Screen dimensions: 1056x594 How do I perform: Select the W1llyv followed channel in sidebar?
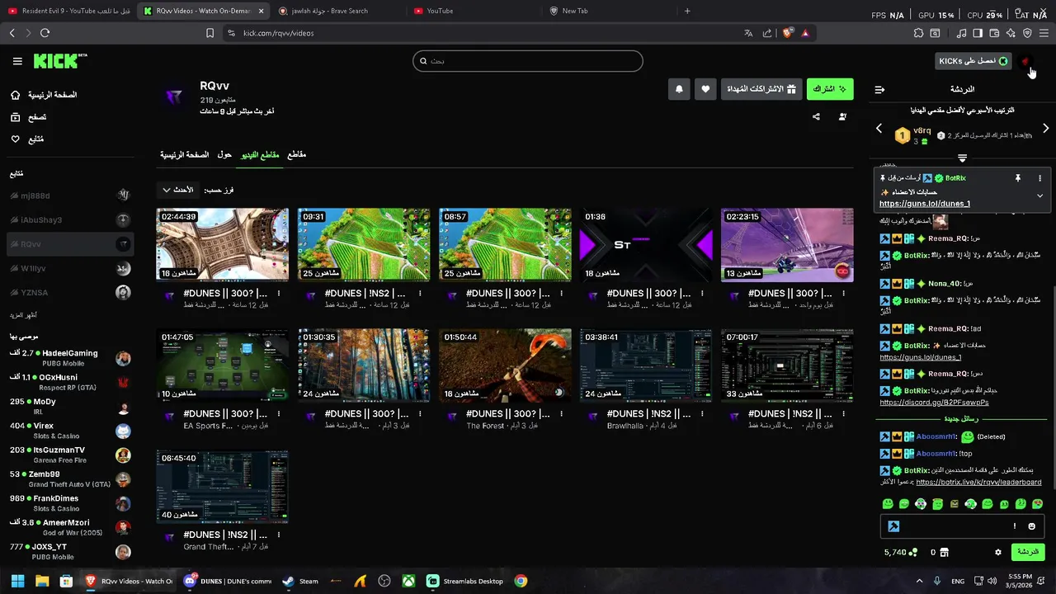(69, 268)
